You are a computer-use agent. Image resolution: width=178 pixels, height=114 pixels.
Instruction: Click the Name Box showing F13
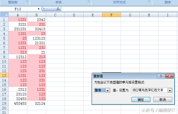pos(18,9)
